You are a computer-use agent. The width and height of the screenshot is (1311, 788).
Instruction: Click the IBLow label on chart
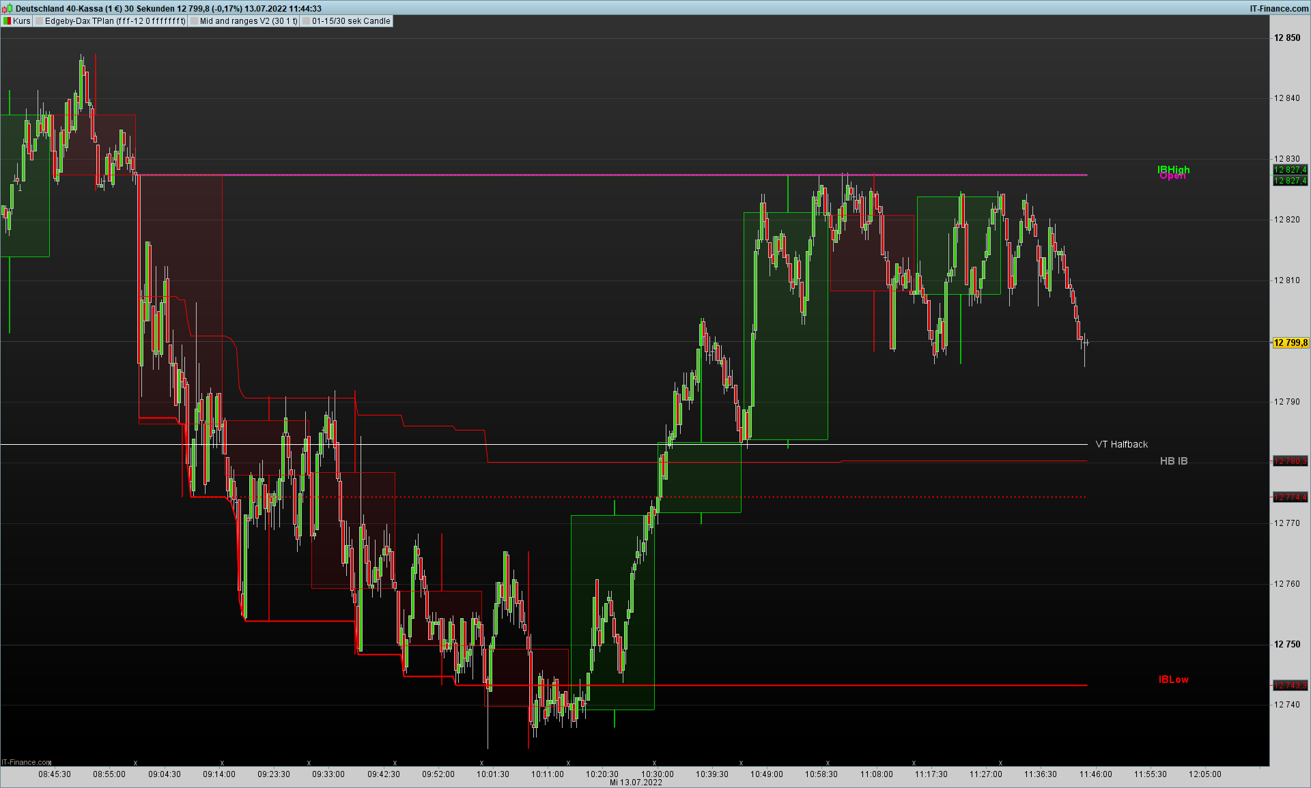click(1173, 680)
